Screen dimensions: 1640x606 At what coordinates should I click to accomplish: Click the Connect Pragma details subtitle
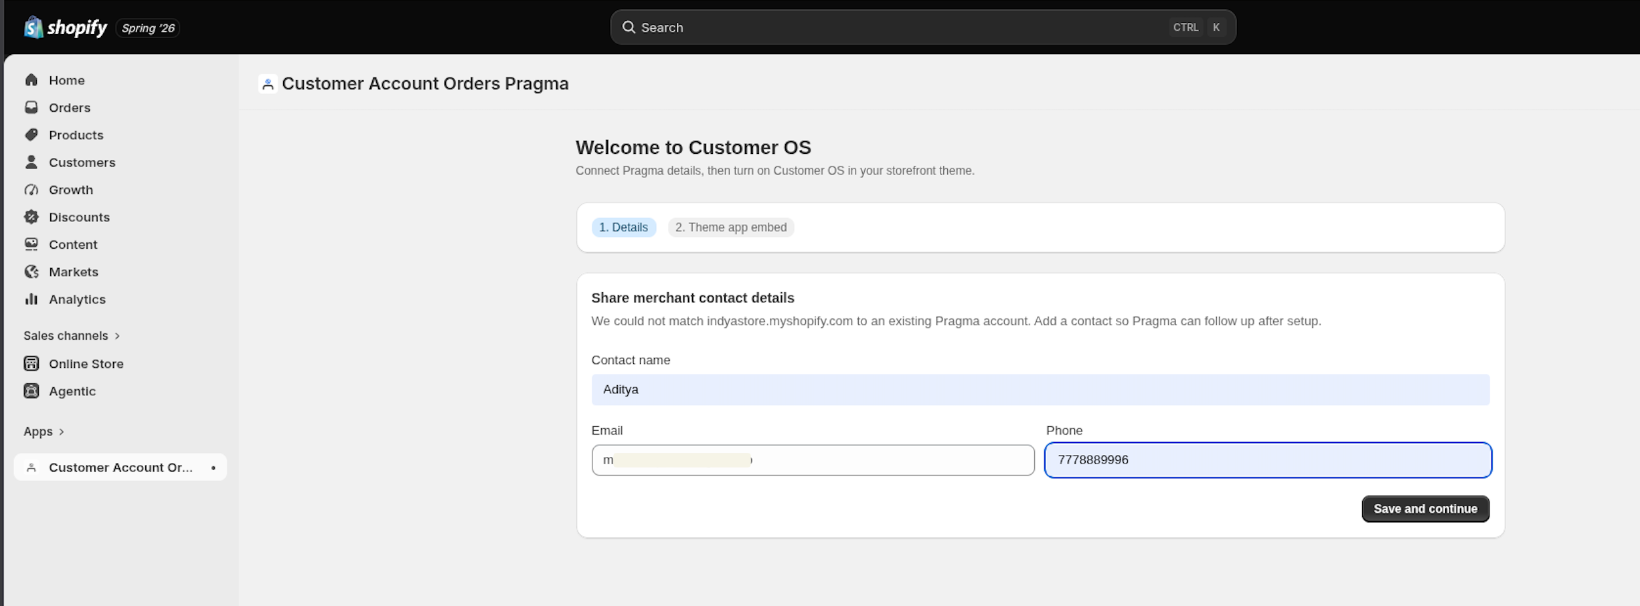[x=775, y=171]
